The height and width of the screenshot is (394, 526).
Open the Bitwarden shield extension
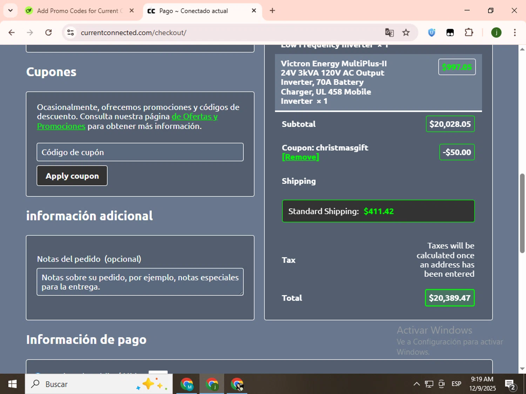pyautogui.click(x=432, y=33)
